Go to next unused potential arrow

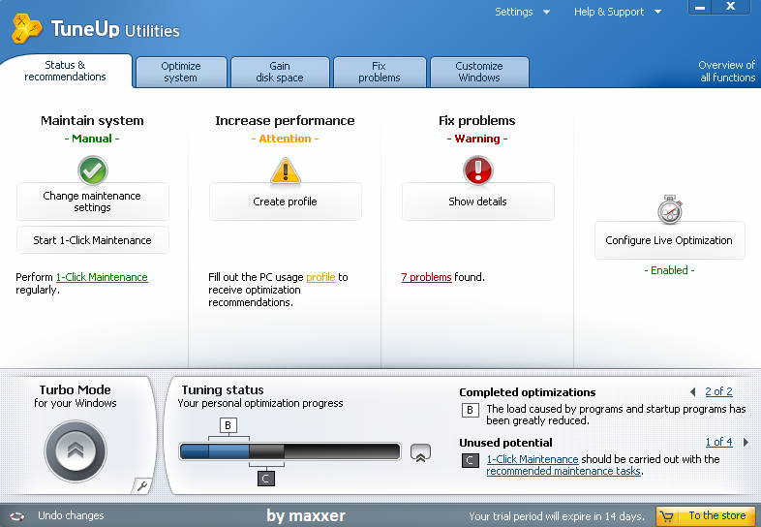[746, 442]
